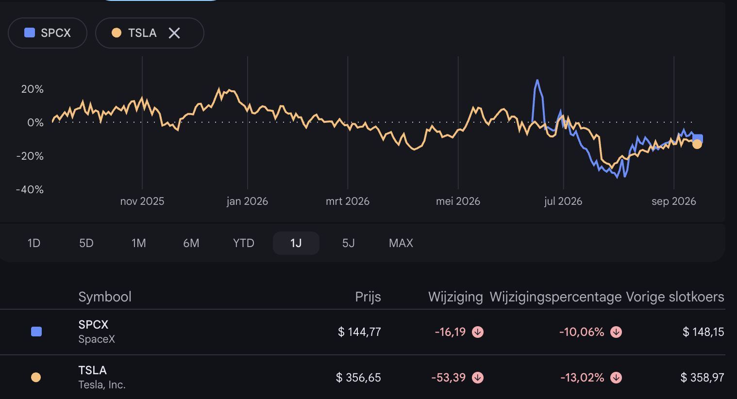Click the Prijs column header
Screen dimensions: 737x399
[368, 297]
